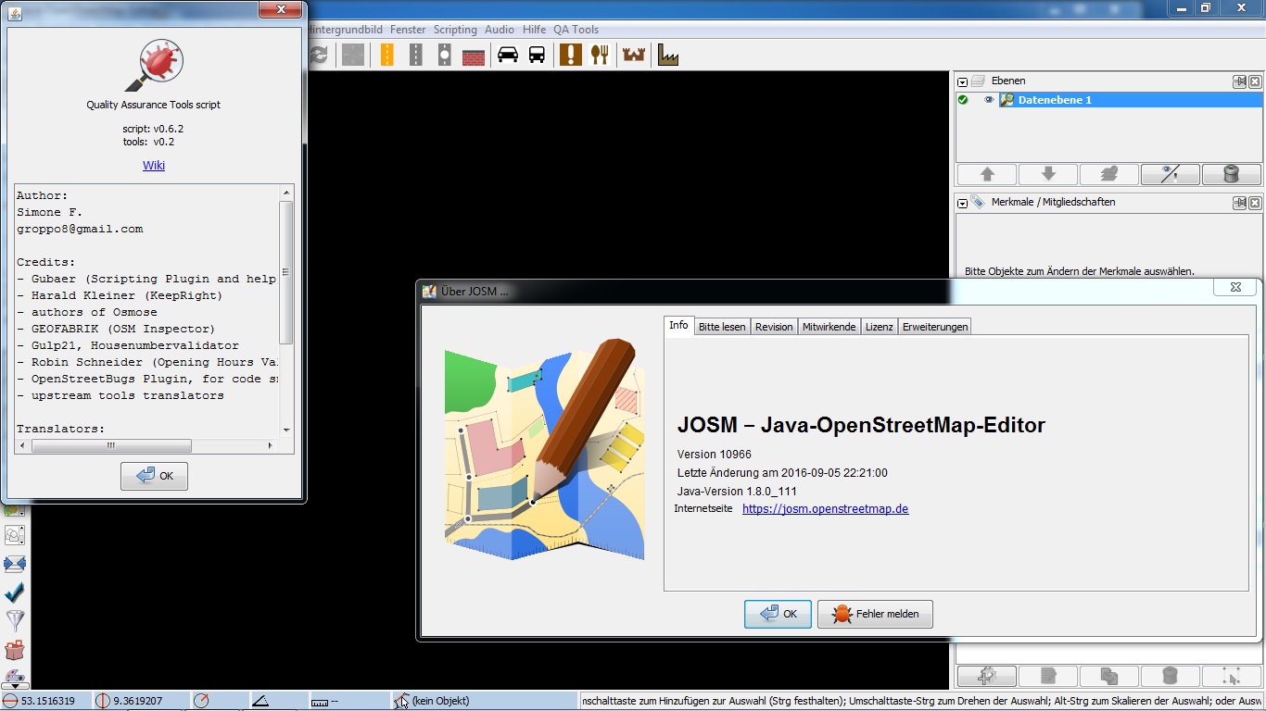1266x711 pixels.
Task: Collapse the Merkmale / Mitgliedschaften panel
Action: point(963,203)
